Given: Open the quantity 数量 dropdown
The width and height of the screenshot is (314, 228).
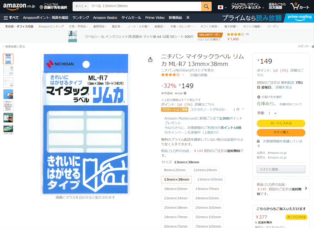Looking at the screenshot, I should coord(273,113).
